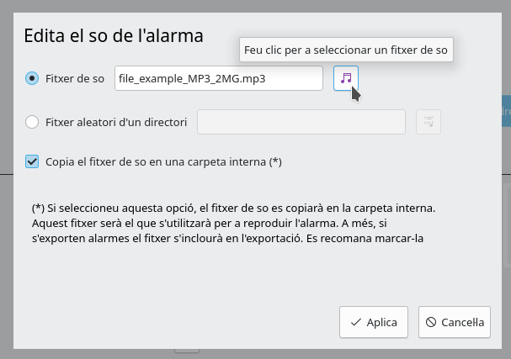This screenshot has width=511, height=359.
Task: Click the music note browse icon
Action: click(345, 77)
